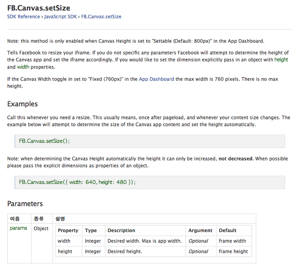Click the green 'height' keyword in the paragraph
Image resolution: width=296 pixels, height=269 pixels.
click(281, 60)
